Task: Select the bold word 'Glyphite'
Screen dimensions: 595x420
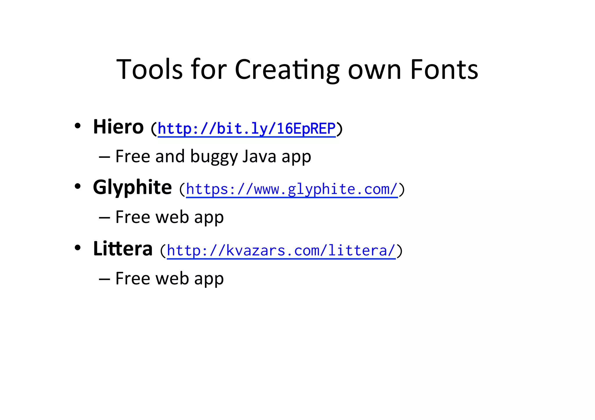Action: [132, 188]
